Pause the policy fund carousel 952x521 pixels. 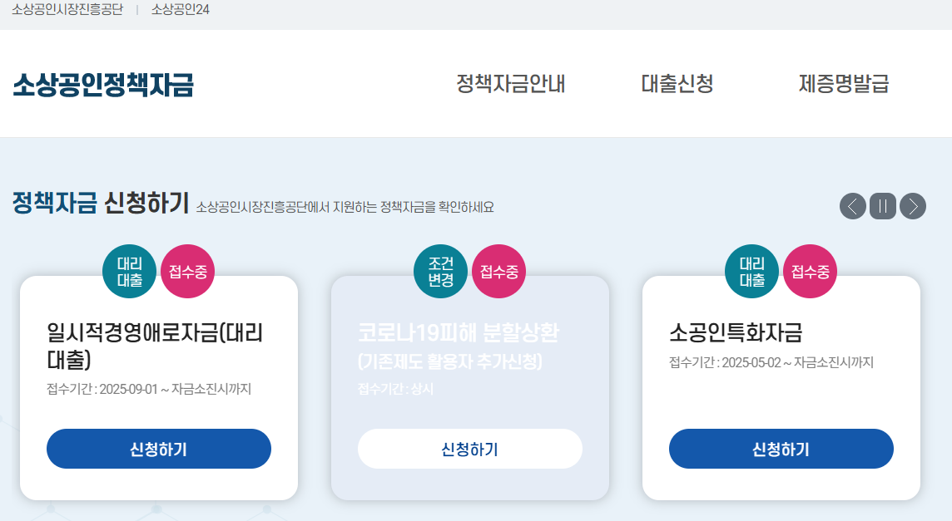883,206
